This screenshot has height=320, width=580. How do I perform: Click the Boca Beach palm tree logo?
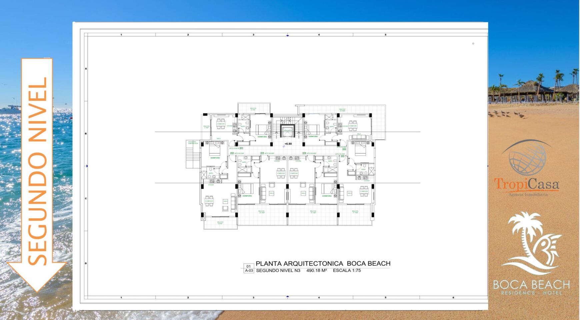(x=532, y=243)
